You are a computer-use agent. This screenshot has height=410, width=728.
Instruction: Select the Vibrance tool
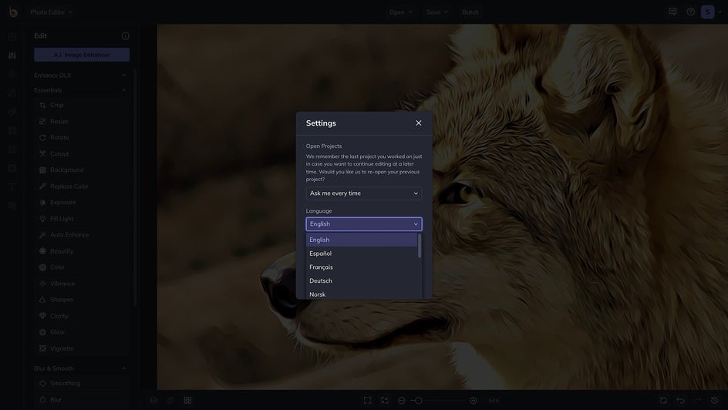(82, 284)
